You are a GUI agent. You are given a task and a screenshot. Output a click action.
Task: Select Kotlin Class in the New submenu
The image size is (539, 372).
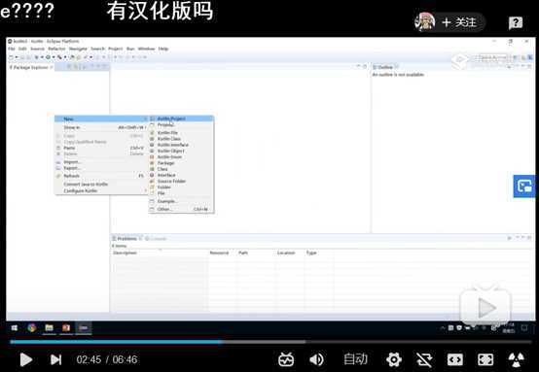[181, 139]
